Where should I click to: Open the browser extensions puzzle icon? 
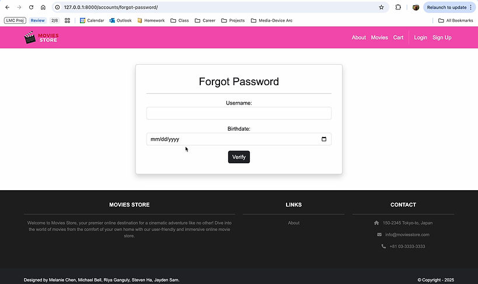click(x=399, y=7)
